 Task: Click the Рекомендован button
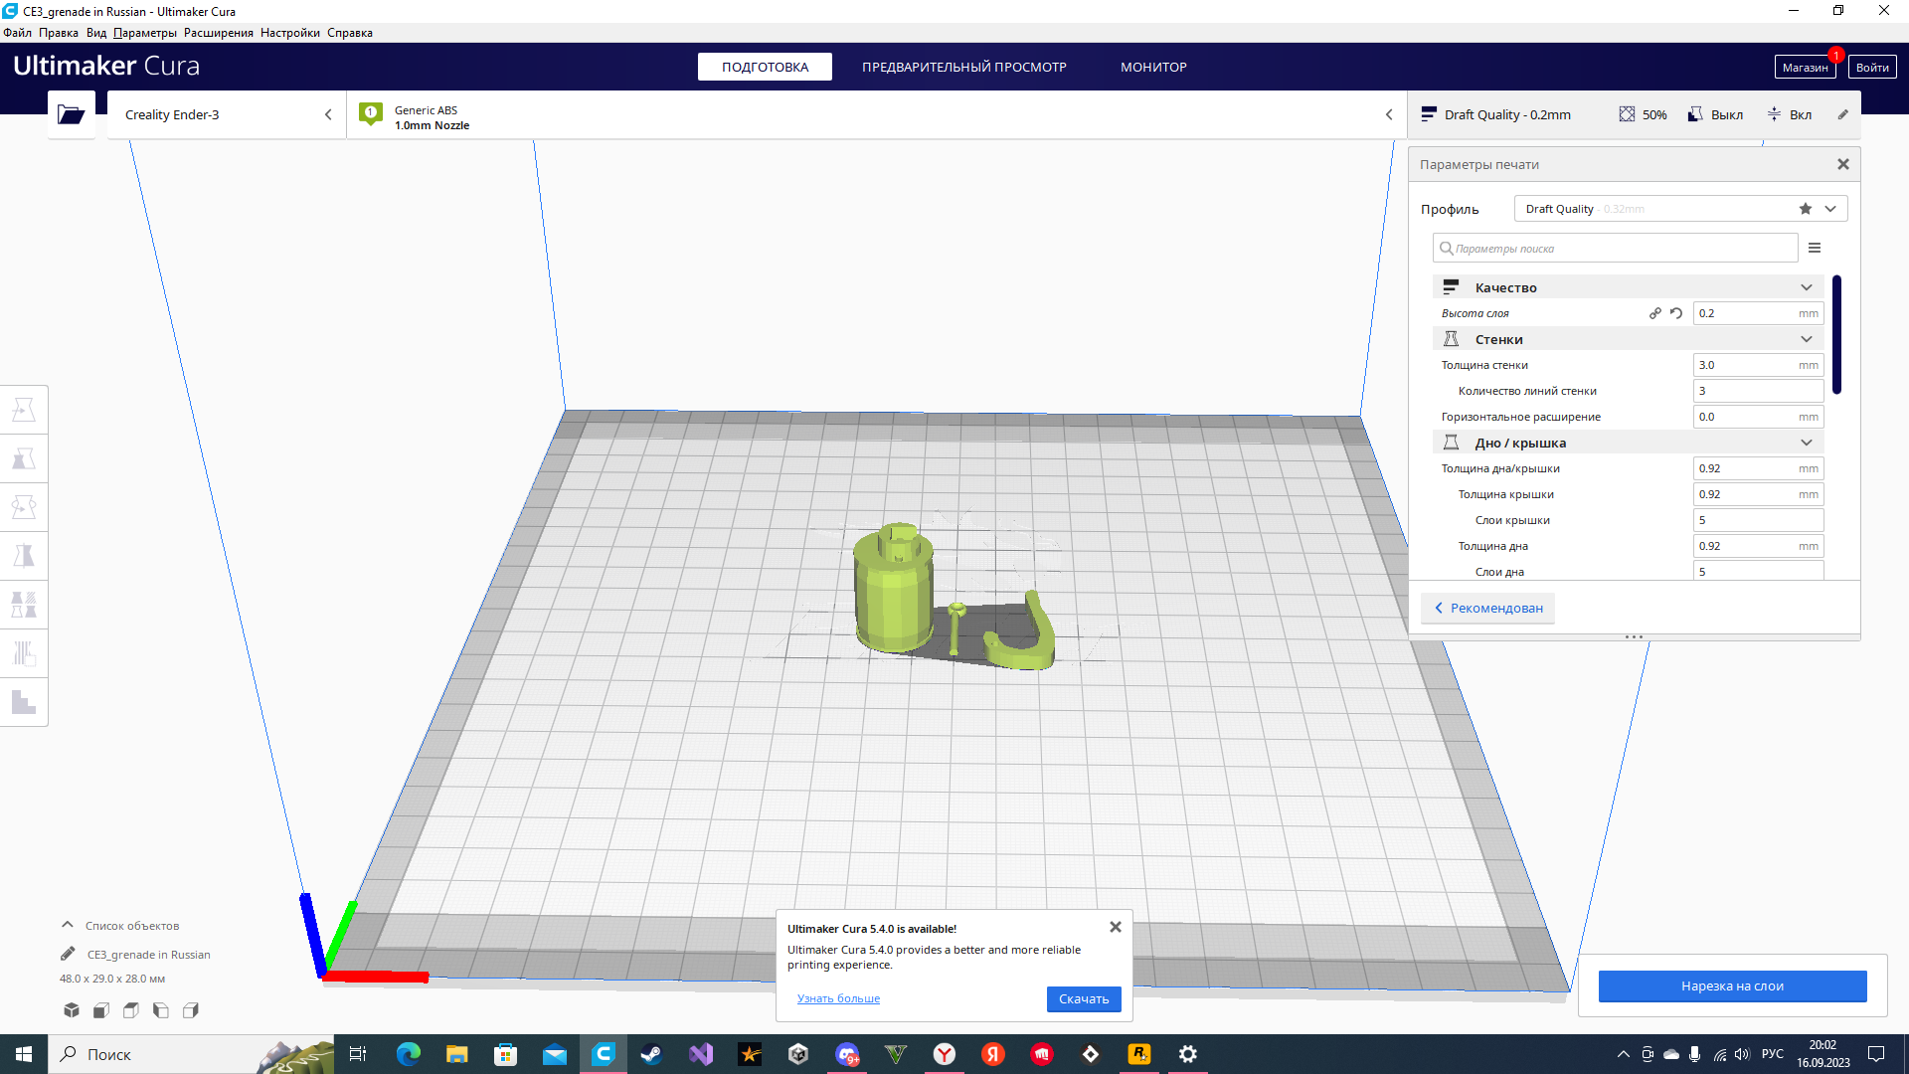click(x=1487, y=608)
